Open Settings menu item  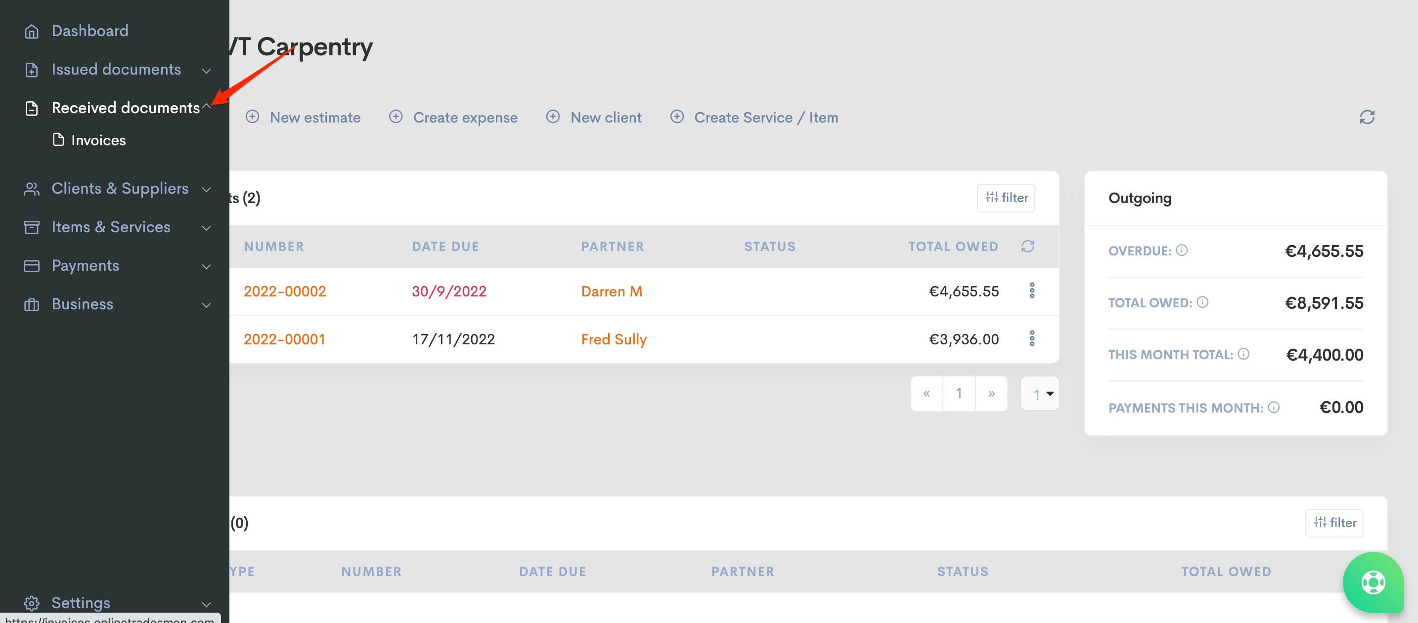[x=81, y=603]
